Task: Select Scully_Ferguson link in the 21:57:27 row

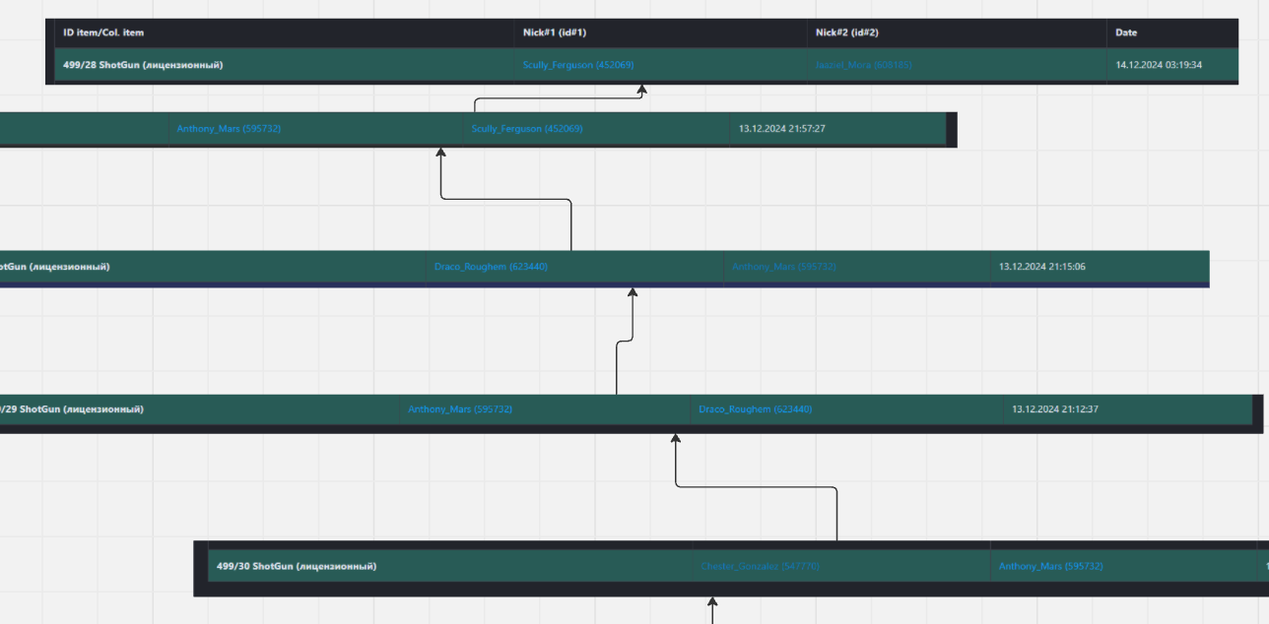Action: (x=527, y=129)
